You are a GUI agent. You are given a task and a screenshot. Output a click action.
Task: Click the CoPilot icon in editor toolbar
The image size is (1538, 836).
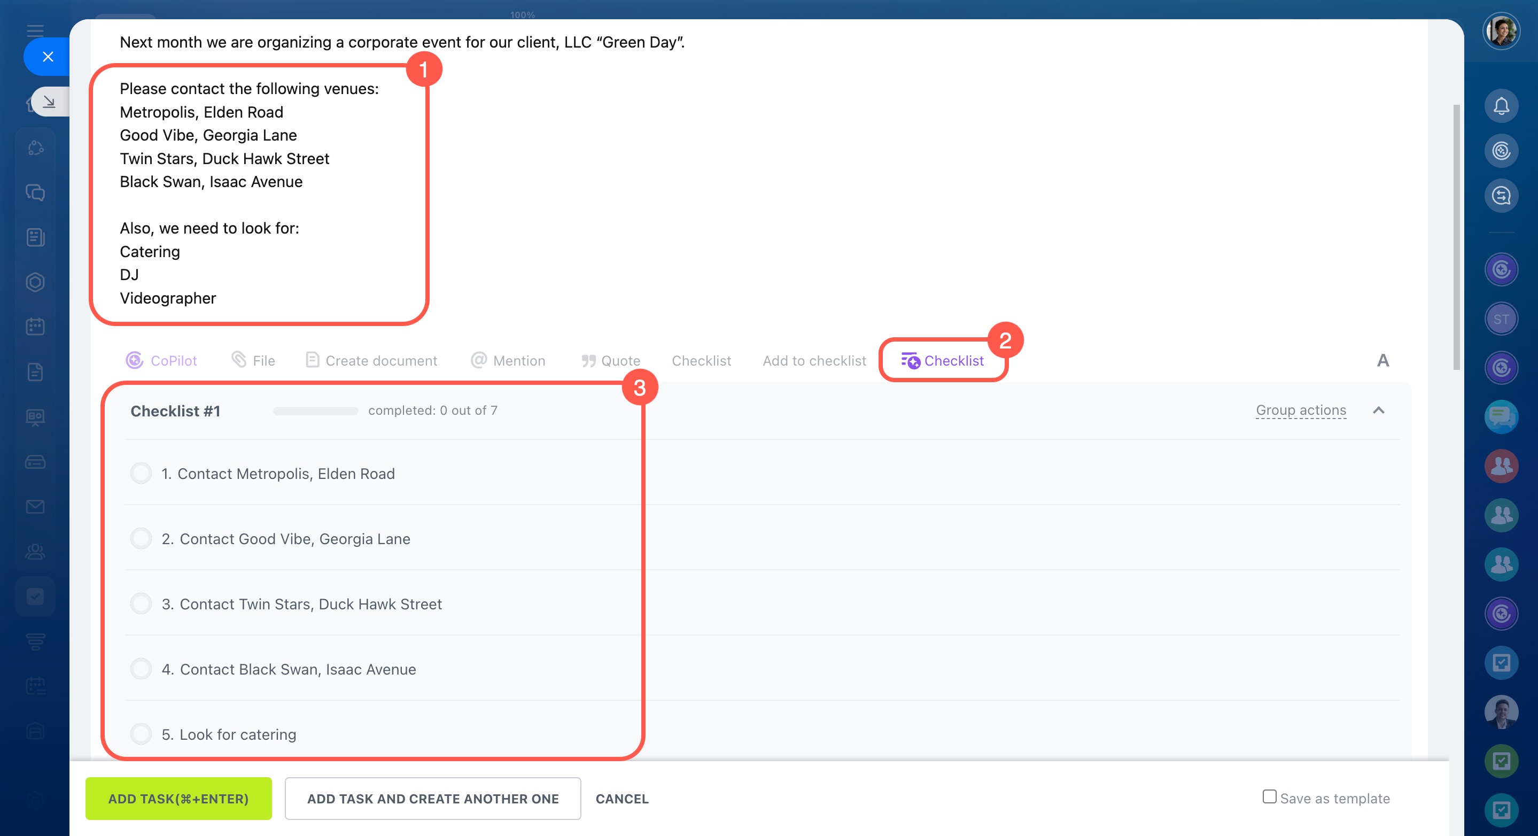coord(134,360)
